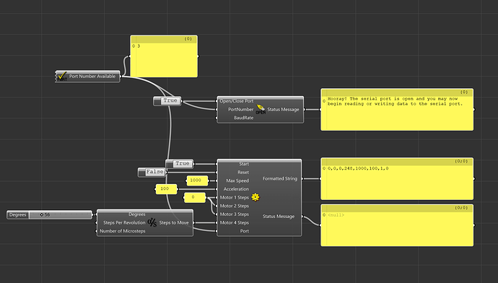This screenshot has height=283, width=498.
Task: Click the Number of Microsteps input
Action: [x=122, y=231]
